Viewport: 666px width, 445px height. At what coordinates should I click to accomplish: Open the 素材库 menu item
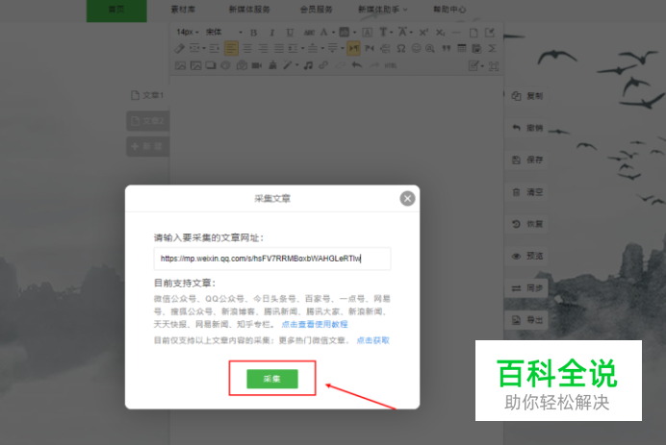click(183, 9)
